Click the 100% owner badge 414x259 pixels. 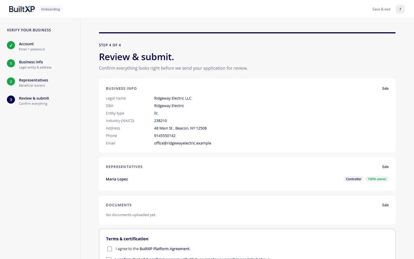[377, 179]
